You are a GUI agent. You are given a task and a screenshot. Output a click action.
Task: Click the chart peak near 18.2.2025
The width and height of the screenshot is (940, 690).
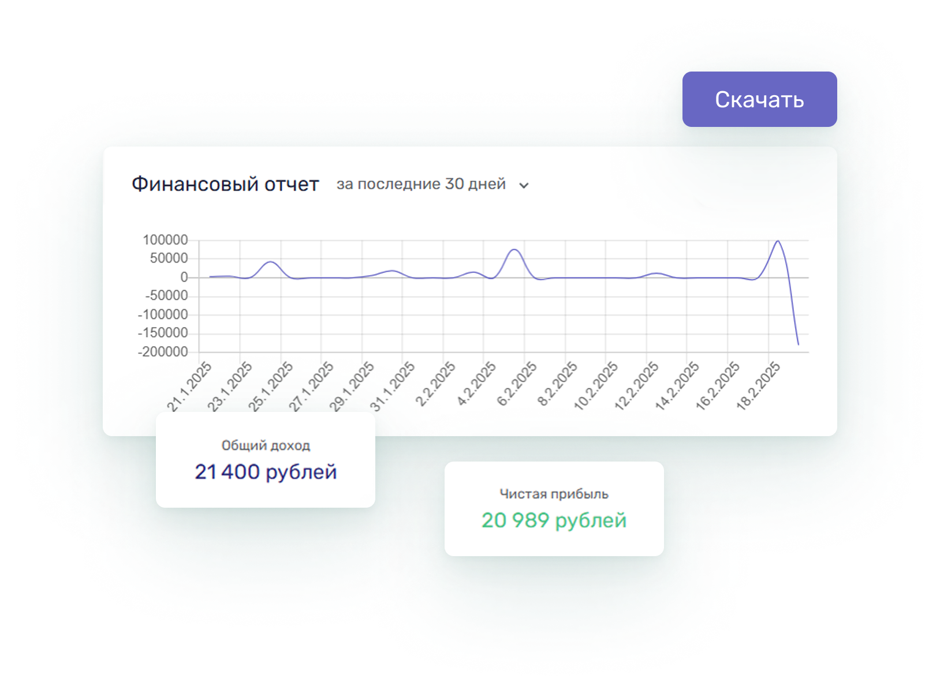click(x=778, y=241)
